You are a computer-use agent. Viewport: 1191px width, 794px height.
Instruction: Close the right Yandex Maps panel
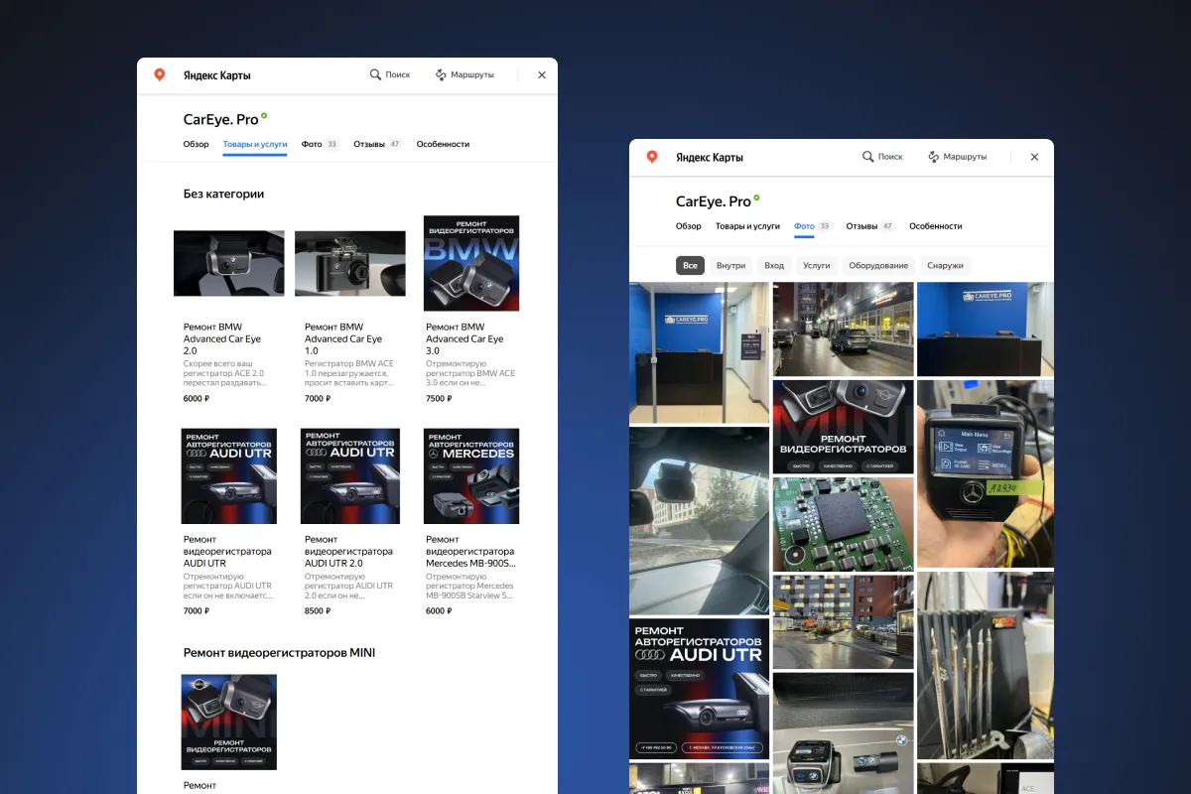point(1034,157)
